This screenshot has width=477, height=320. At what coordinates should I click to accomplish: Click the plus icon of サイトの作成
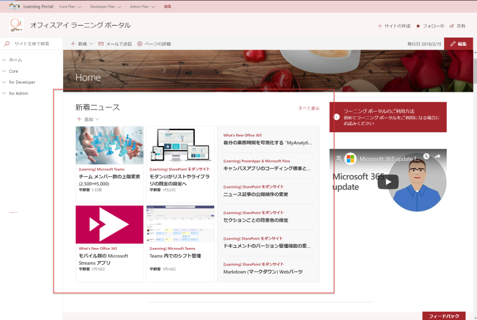tap(380, 26)
